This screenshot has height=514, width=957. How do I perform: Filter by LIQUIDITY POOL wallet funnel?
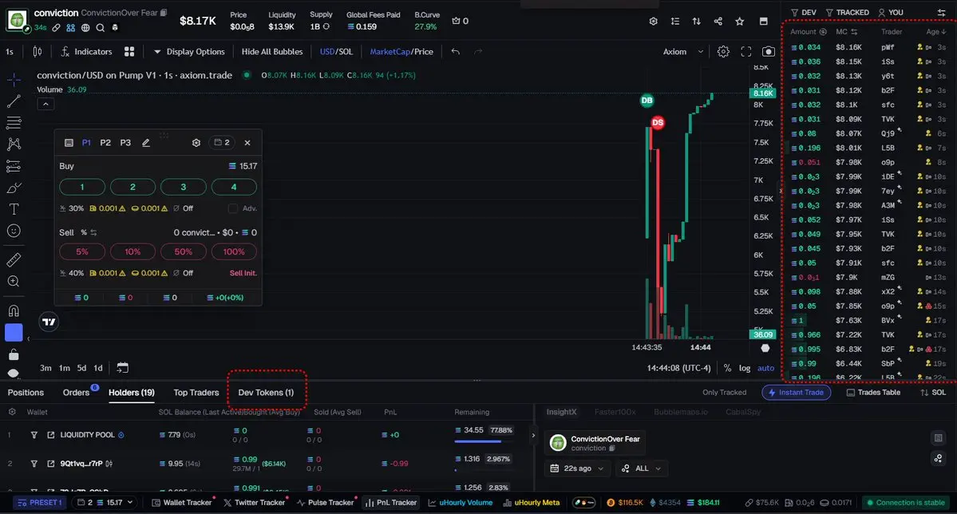click(34, 435)
